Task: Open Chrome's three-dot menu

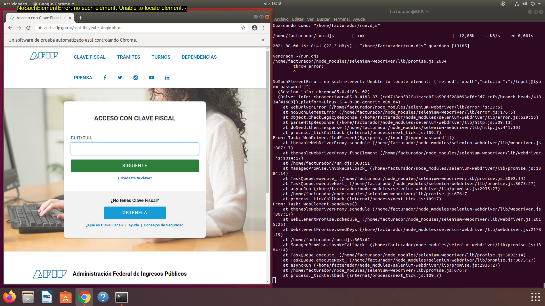Action: [x=264, y=28]
